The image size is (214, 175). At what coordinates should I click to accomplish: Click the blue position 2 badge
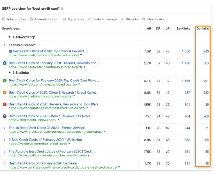(5, 63)
